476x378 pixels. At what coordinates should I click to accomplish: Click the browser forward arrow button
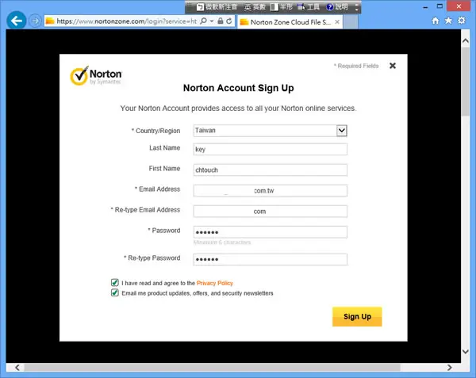pos(35,21)
